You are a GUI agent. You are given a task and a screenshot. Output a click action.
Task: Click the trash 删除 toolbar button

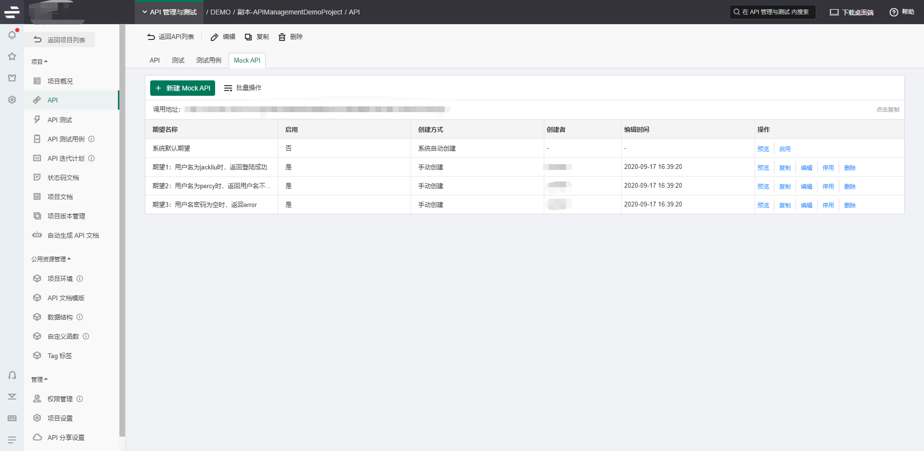coord(291,37)
